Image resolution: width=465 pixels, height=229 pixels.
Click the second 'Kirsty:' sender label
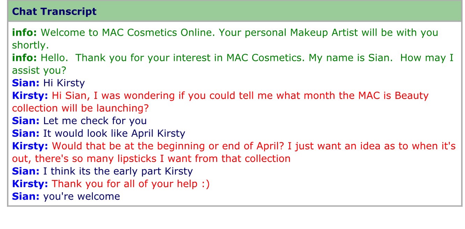30,146
